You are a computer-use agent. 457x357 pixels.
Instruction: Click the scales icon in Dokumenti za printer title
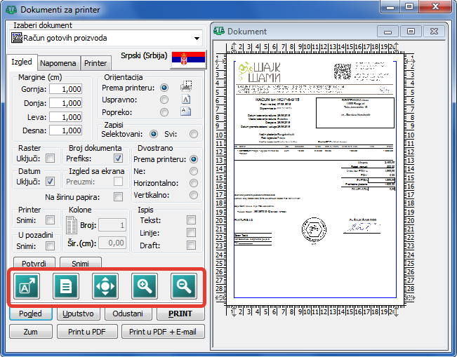(x=11, y=10)
